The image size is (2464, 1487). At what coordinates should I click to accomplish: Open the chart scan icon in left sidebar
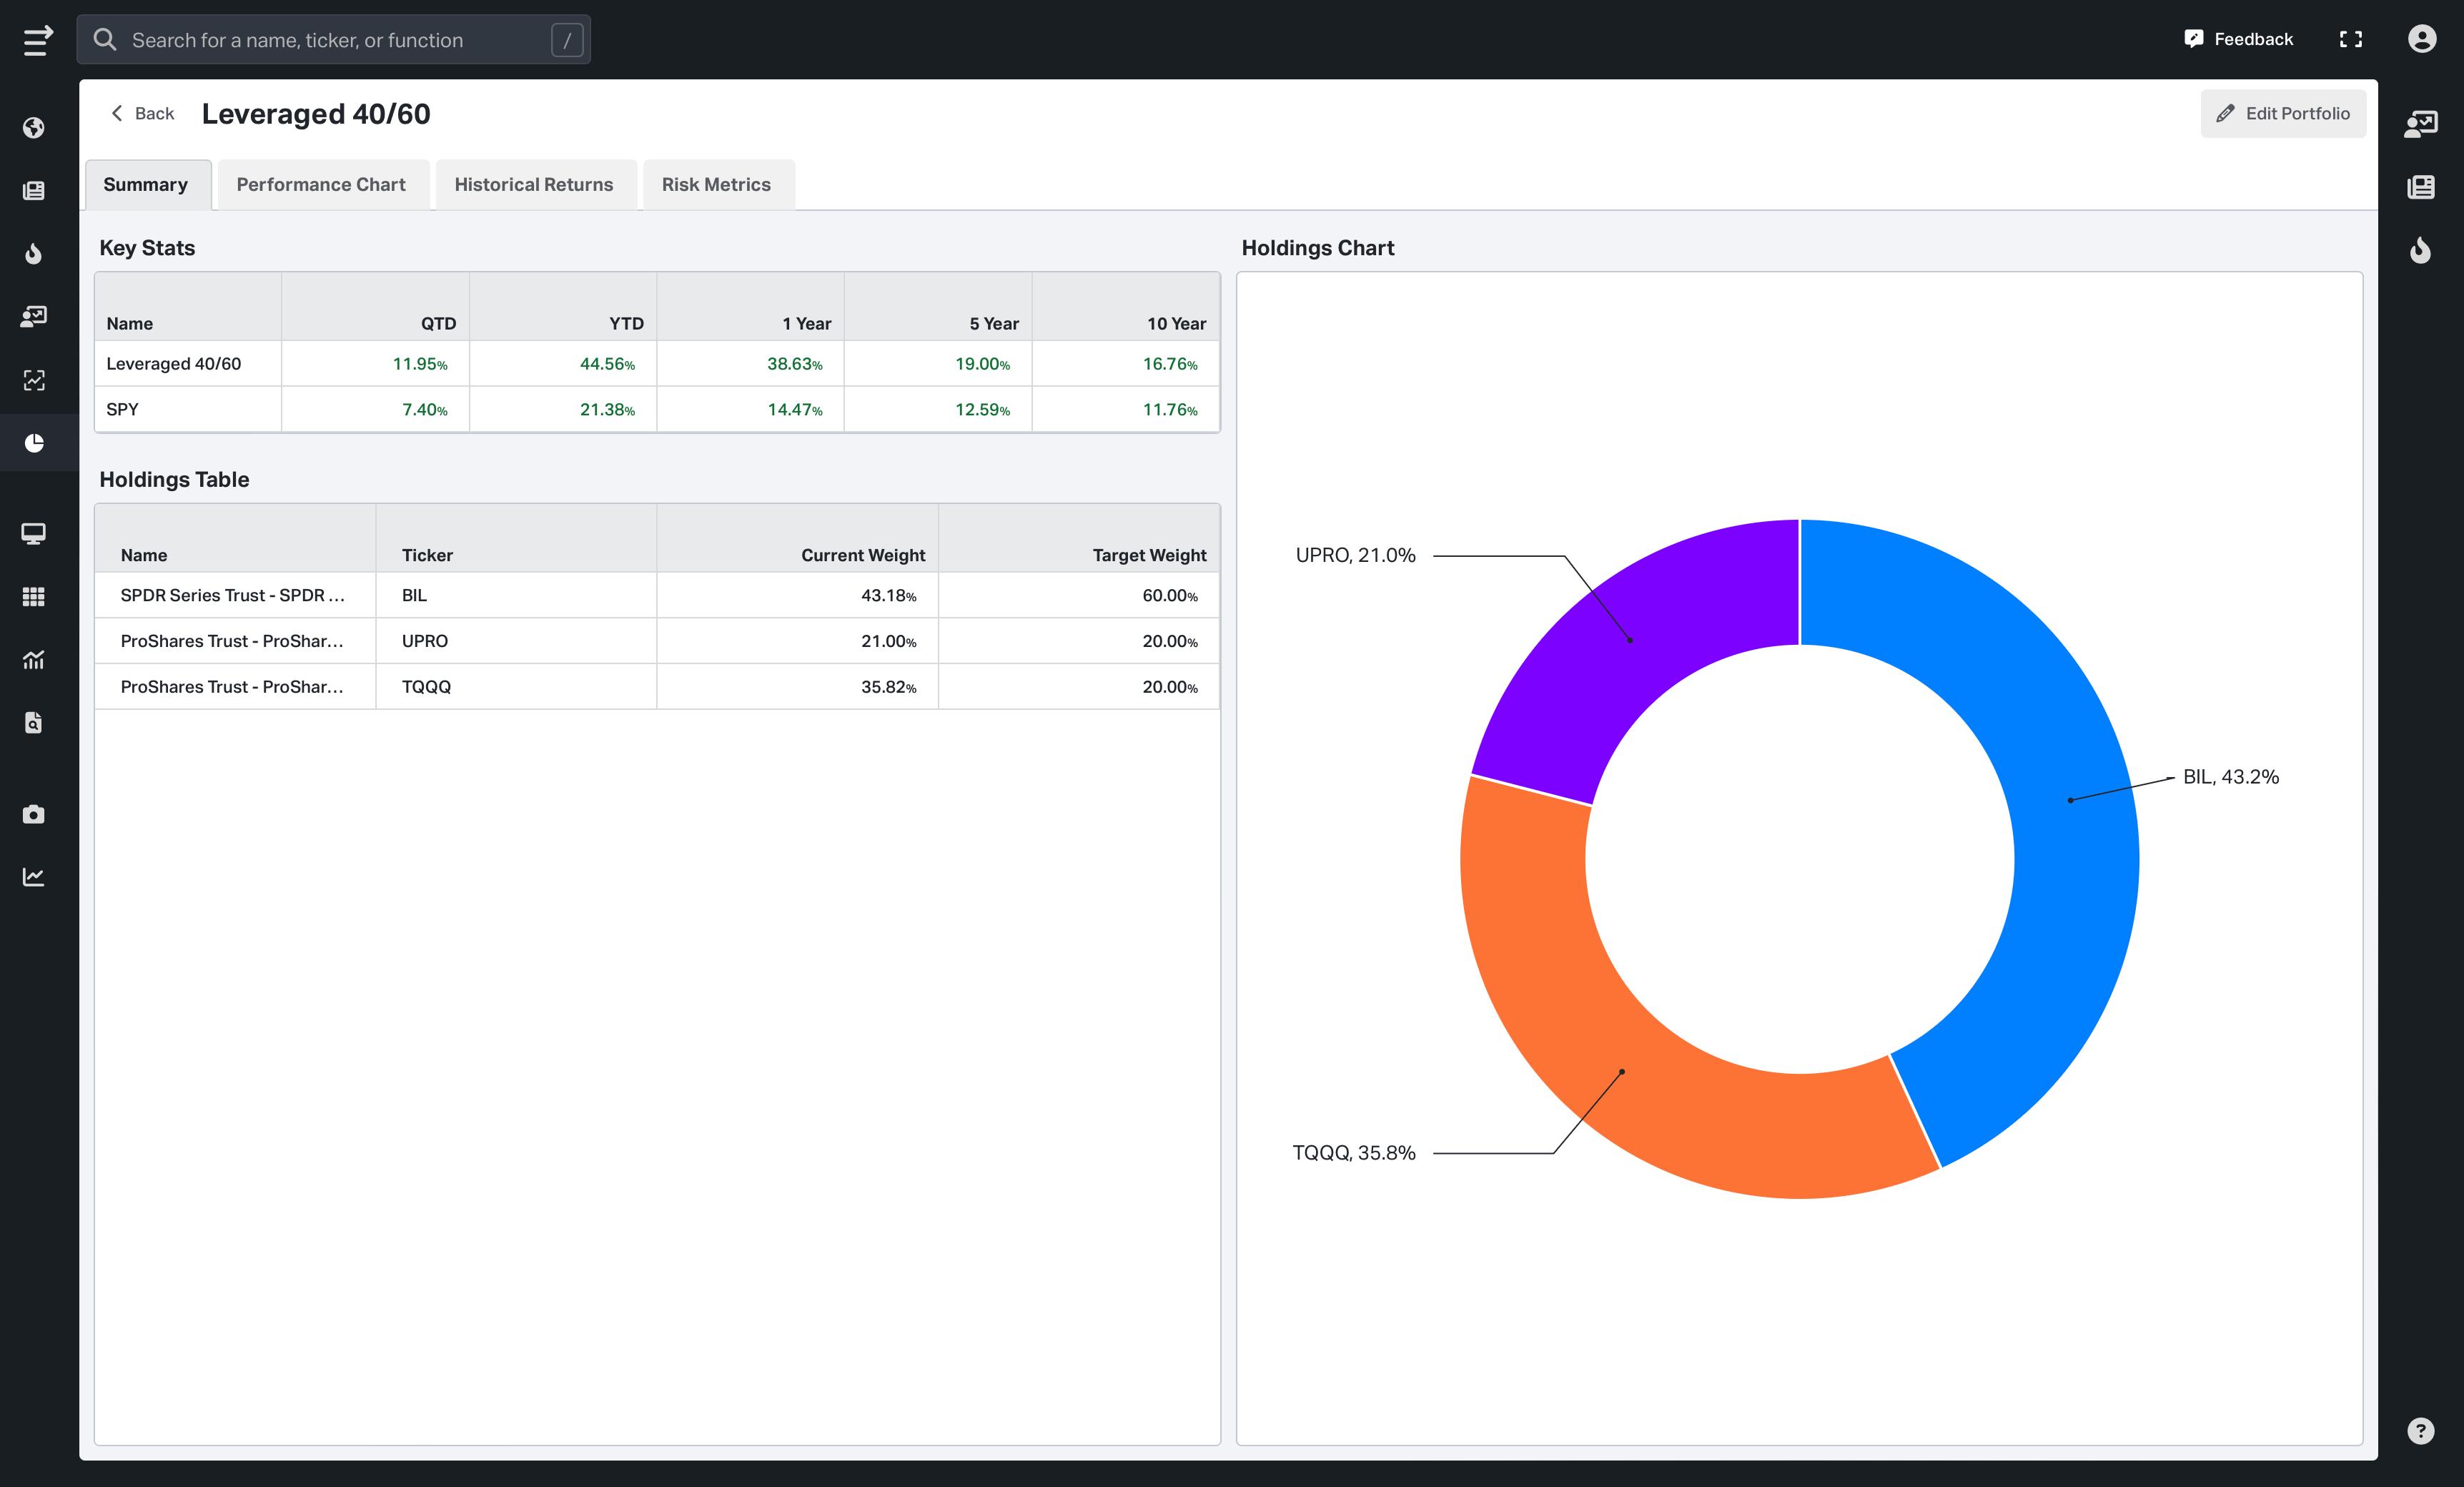34,380
